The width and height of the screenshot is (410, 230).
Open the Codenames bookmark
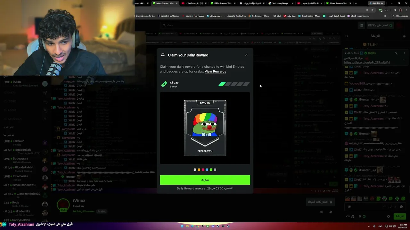[258, 16]
